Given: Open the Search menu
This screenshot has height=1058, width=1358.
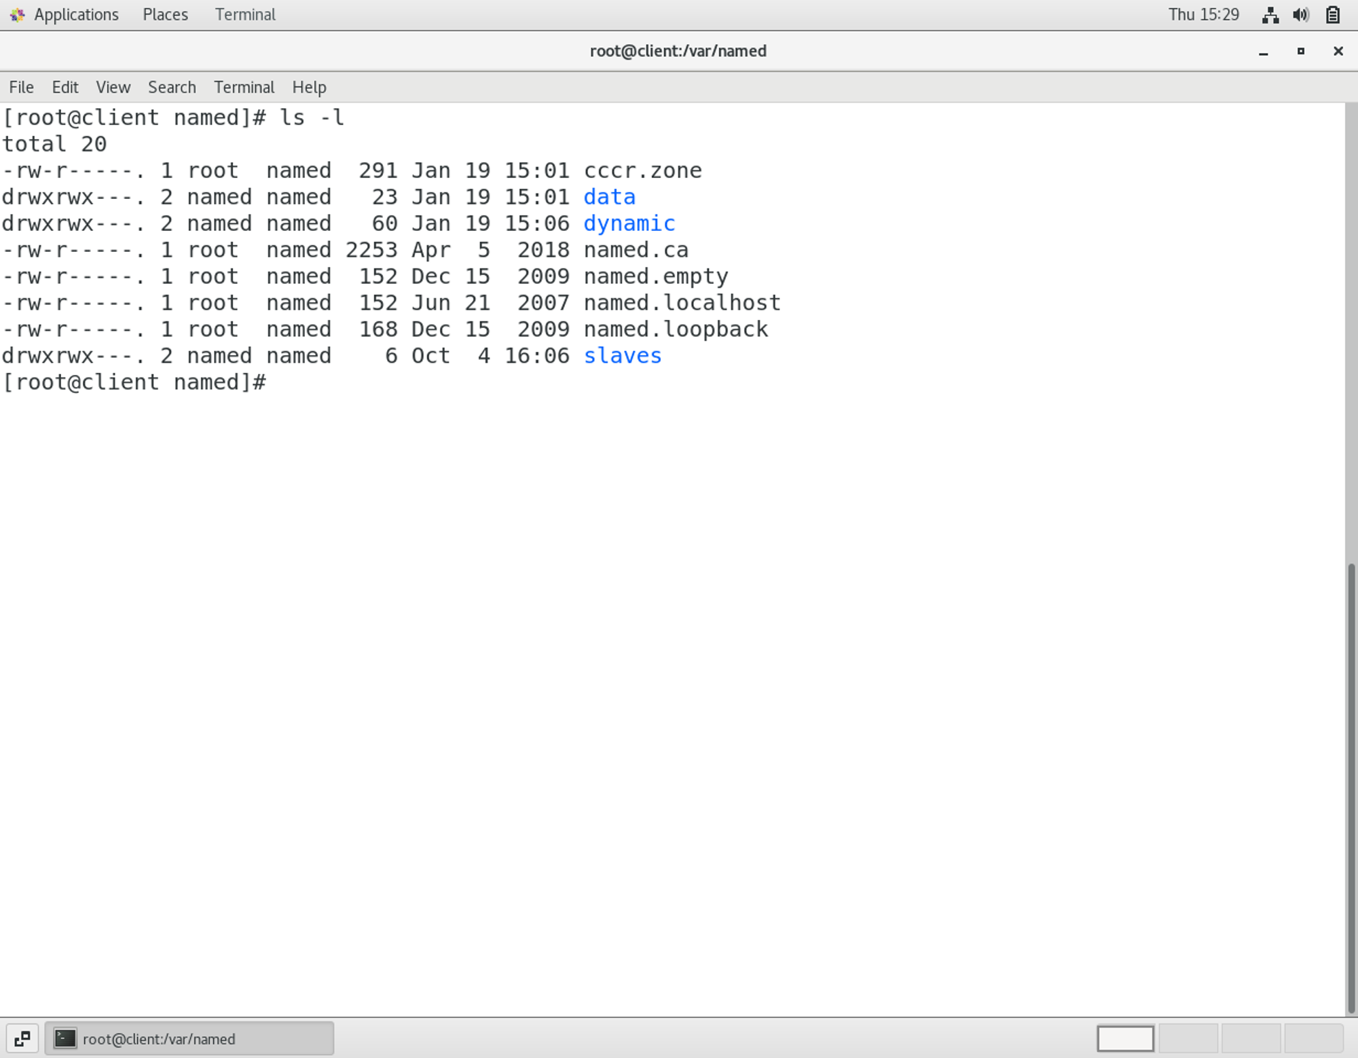Looking at the screenshot, I should (x=172, y=88).
